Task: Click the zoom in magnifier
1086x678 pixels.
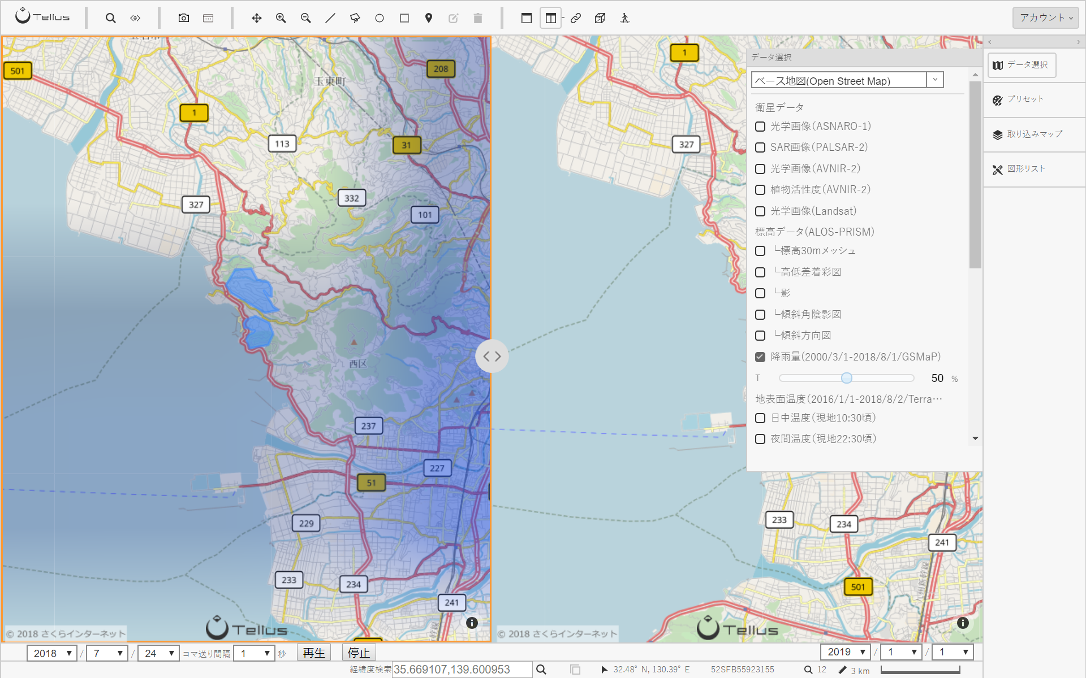Action: [x=281, y=18]
